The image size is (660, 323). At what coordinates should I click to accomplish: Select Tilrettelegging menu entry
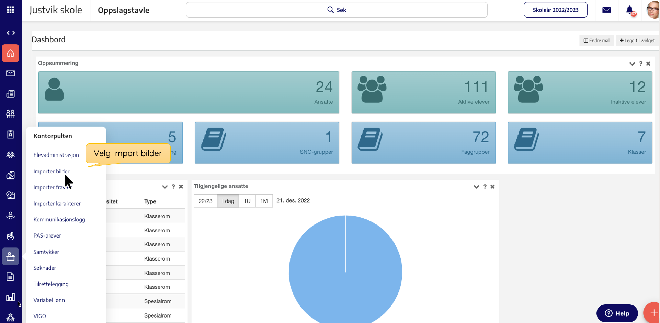(x=51, y=284)
